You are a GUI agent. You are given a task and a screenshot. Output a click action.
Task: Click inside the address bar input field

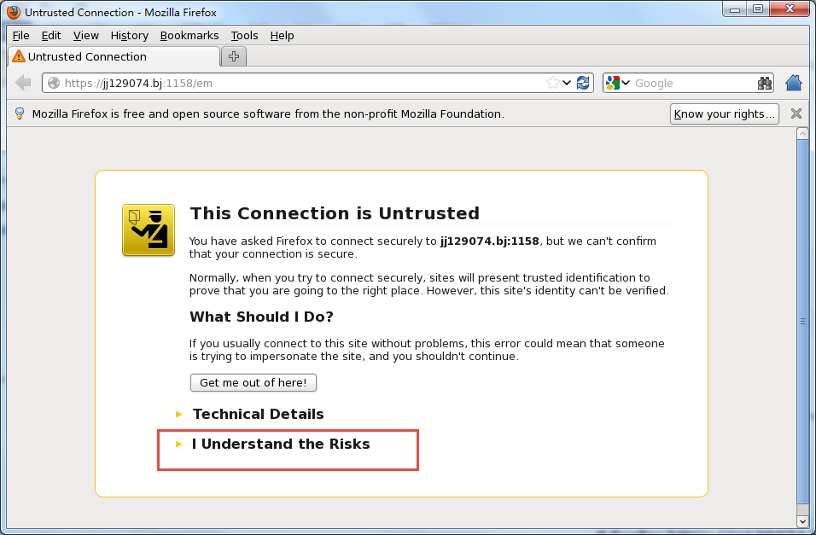pyautogui.click(x=299, y=83)
